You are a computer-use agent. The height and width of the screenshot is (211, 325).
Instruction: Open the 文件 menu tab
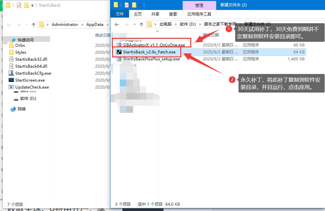pos(120,14)
